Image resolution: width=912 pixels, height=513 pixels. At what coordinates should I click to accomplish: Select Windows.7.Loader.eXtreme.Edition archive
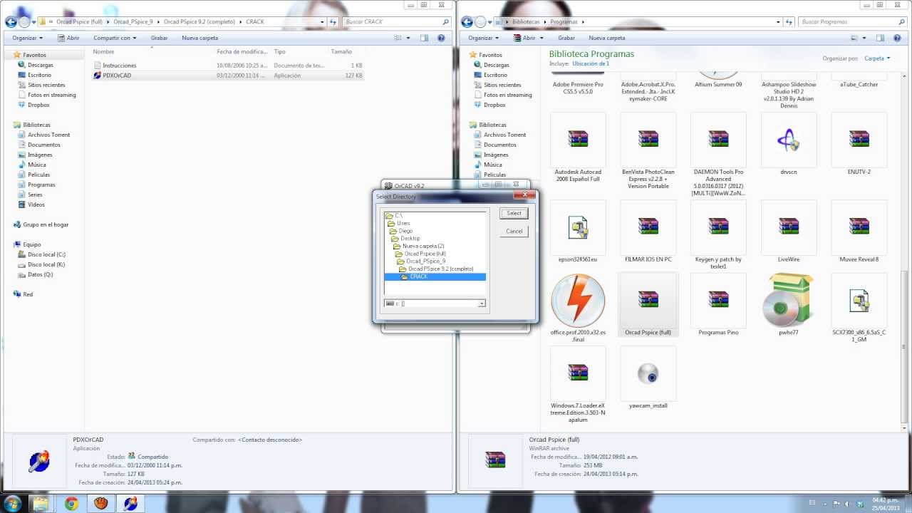tap(578, 384)
